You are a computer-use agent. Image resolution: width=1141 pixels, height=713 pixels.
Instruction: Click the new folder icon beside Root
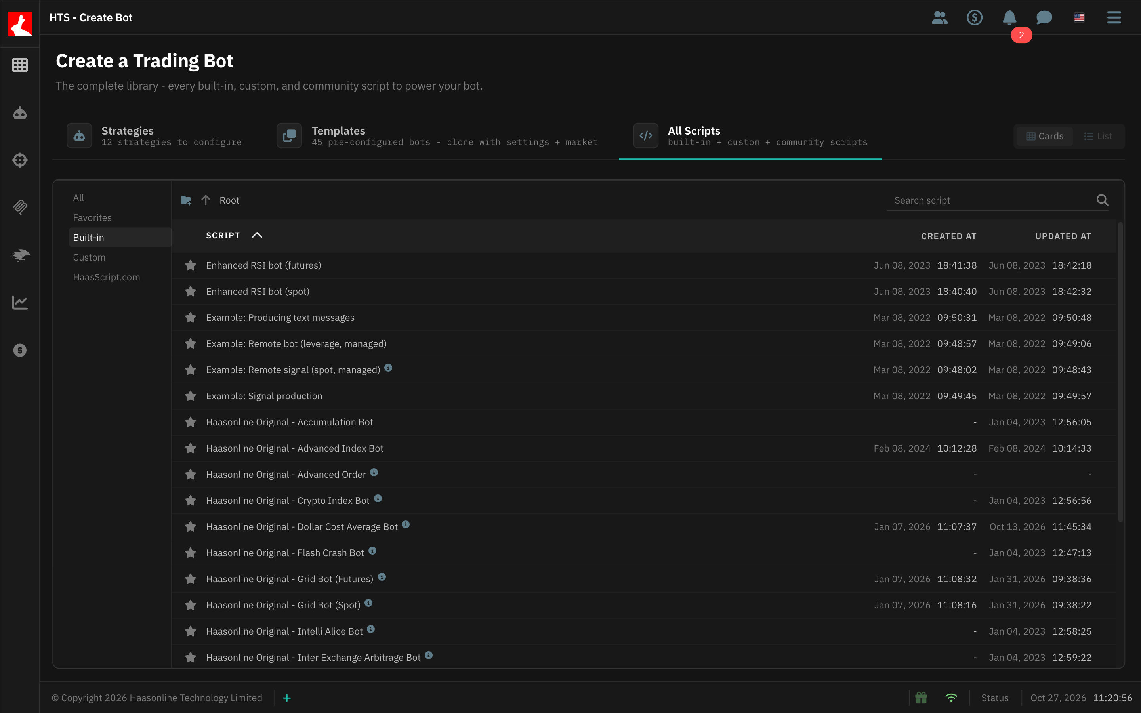[186, 200]
